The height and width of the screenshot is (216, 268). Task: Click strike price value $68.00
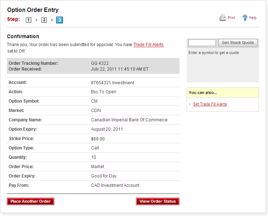pos(97,139)
